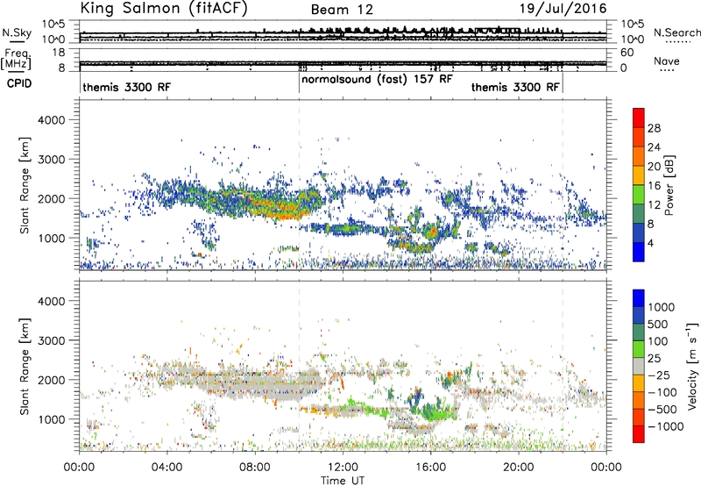Click the right "10^0" noise axis label
The image size is (701, 486).
pos(632,39)
